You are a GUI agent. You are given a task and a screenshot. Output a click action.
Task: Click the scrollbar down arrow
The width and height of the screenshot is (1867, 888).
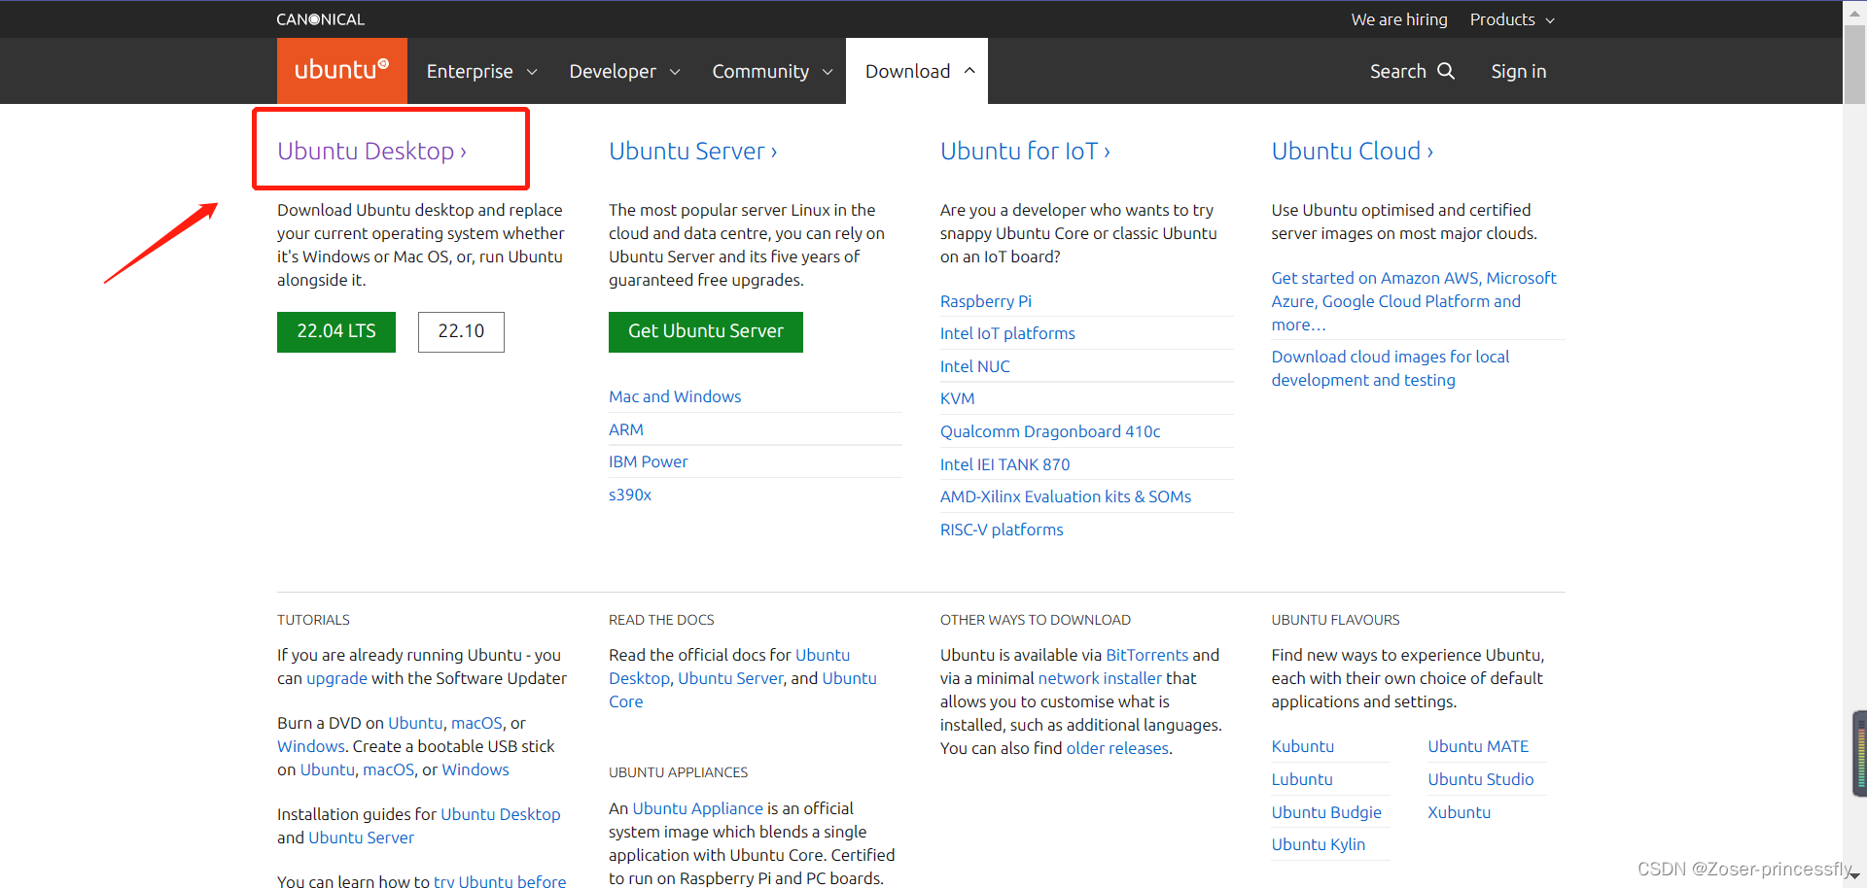(x=1855, y=876)
